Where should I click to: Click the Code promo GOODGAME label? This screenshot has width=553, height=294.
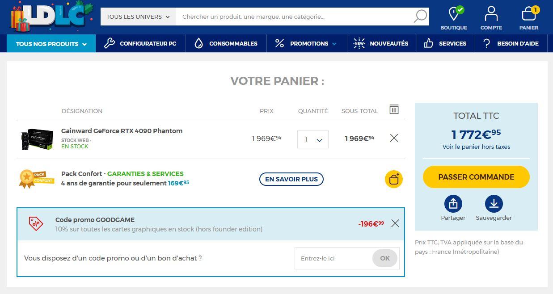[x=95, y=220]
